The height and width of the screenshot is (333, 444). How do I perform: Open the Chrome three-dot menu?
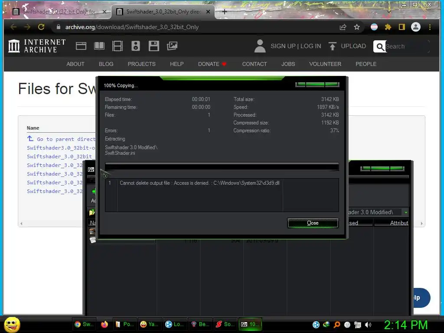(430, 27)
